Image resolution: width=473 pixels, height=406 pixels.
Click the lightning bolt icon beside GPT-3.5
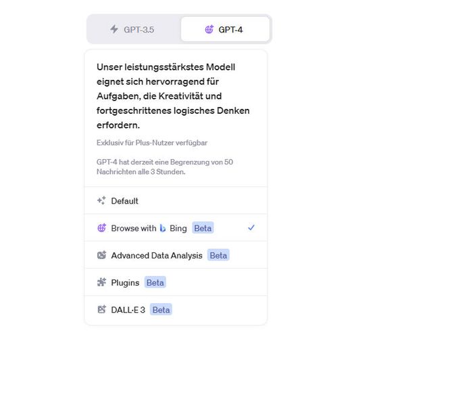pyautogui.click(x=114, y=30)
